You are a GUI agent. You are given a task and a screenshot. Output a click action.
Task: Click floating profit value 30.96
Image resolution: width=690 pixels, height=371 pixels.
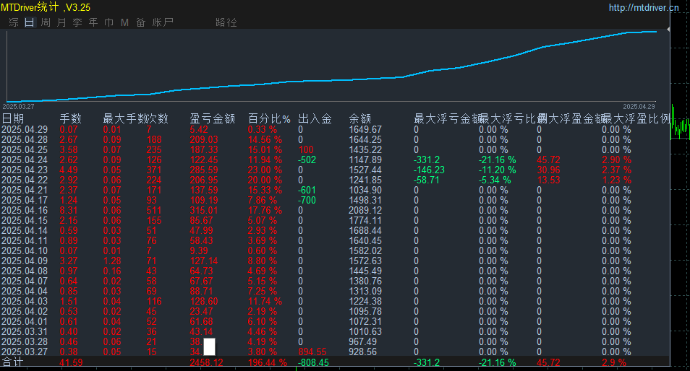coord(548,170)
